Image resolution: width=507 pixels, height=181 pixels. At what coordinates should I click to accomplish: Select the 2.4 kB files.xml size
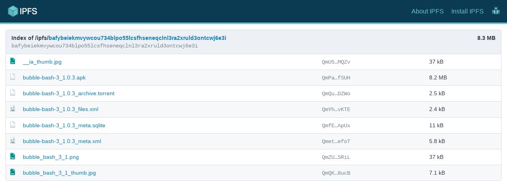437,109
